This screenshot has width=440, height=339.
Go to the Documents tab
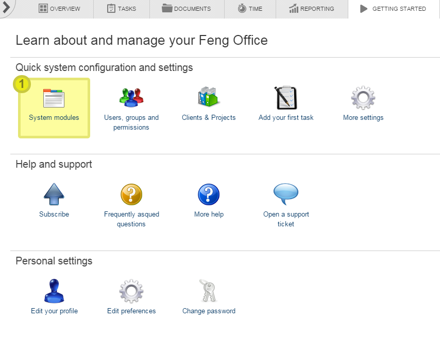pyautogui.click(x=186, y=9)
